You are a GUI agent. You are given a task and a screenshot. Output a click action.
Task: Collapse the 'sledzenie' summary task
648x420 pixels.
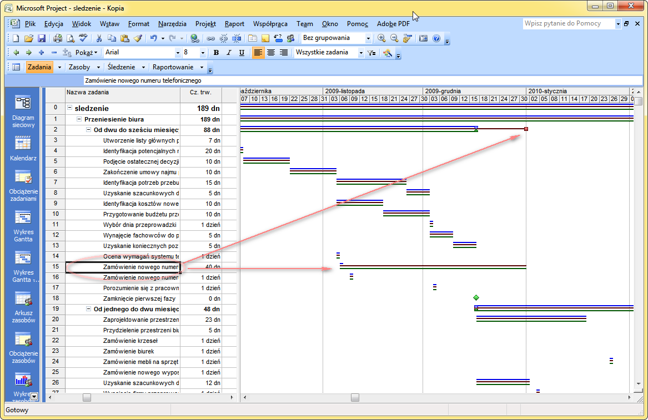pyautogui.click(x=70, y=108)
